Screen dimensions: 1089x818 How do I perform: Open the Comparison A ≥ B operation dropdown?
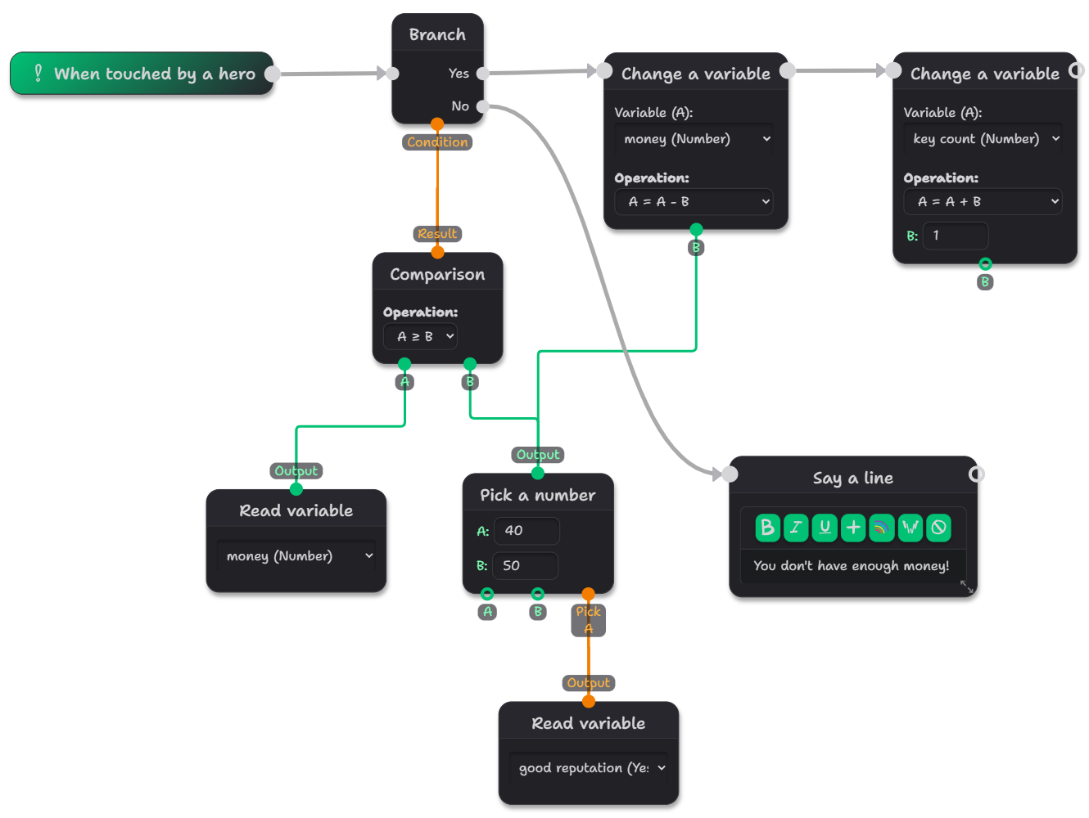tap(420, 336)
